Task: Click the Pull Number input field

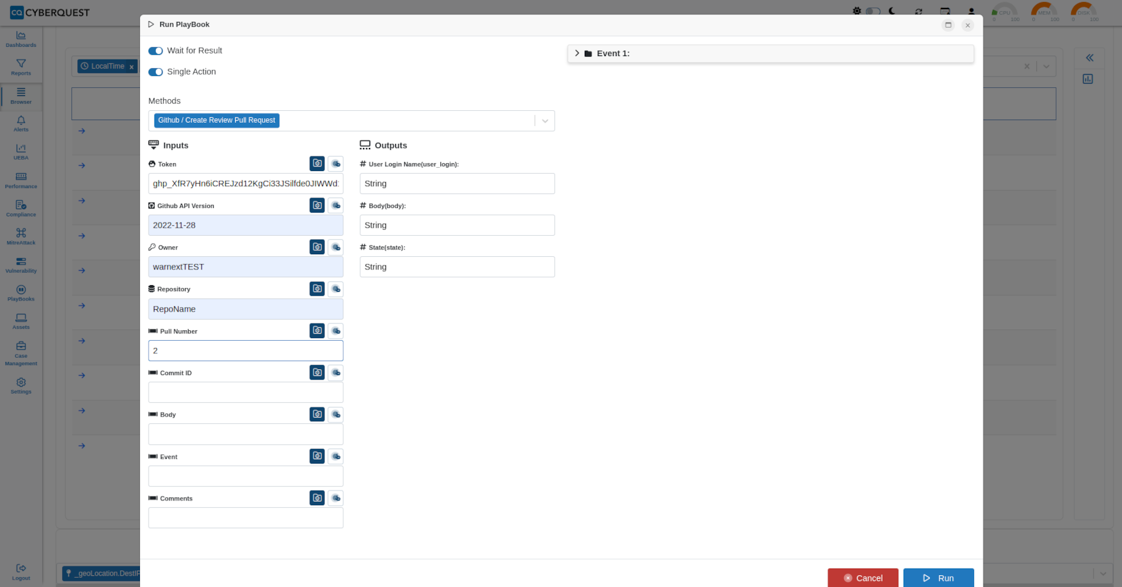Action: tap(246, 351)
